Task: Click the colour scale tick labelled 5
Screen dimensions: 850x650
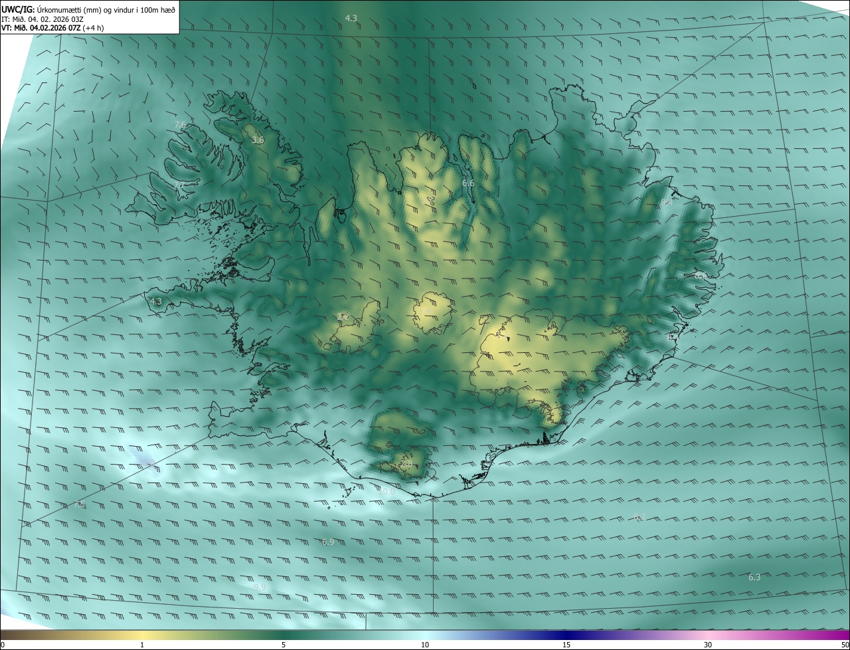Action: pos(284,645)
